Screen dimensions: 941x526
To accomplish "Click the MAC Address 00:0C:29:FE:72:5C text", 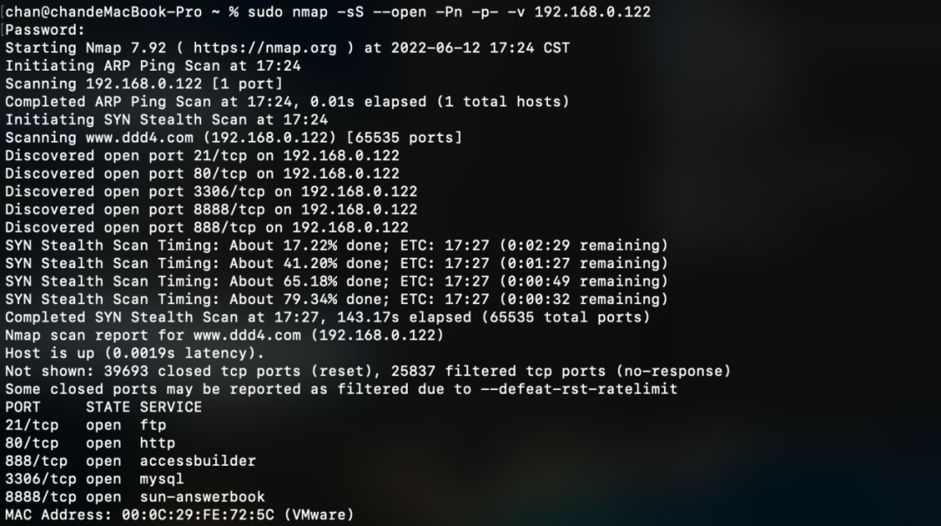I will [139, 516].
